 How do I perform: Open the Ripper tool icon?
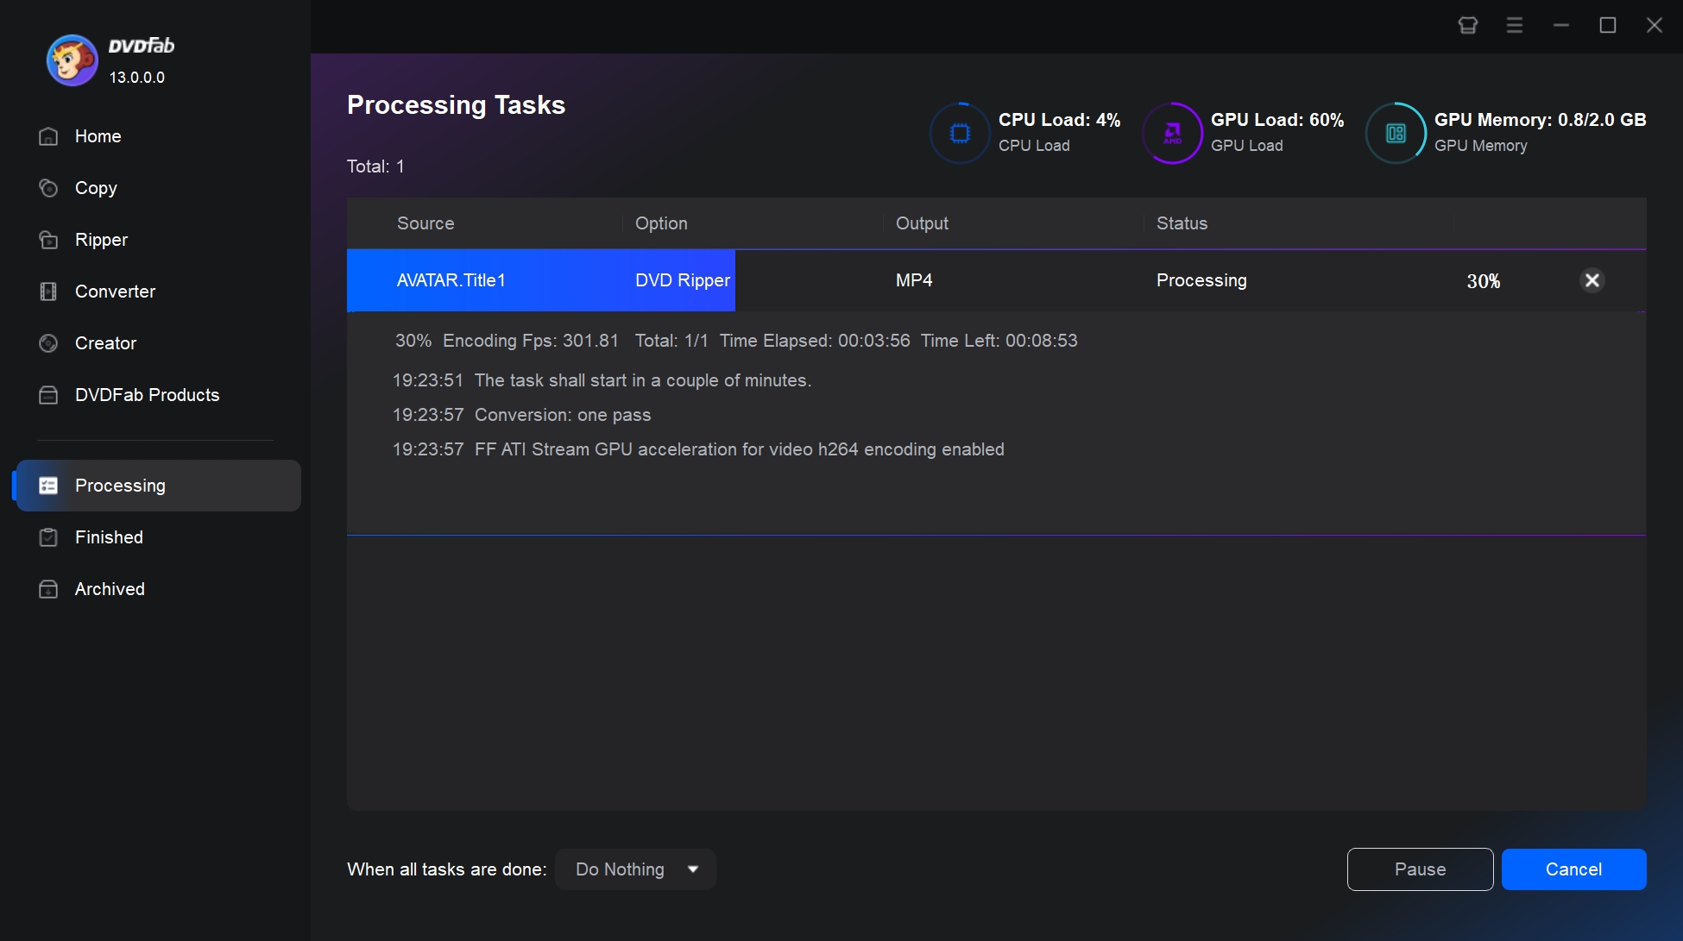[47, 239]
